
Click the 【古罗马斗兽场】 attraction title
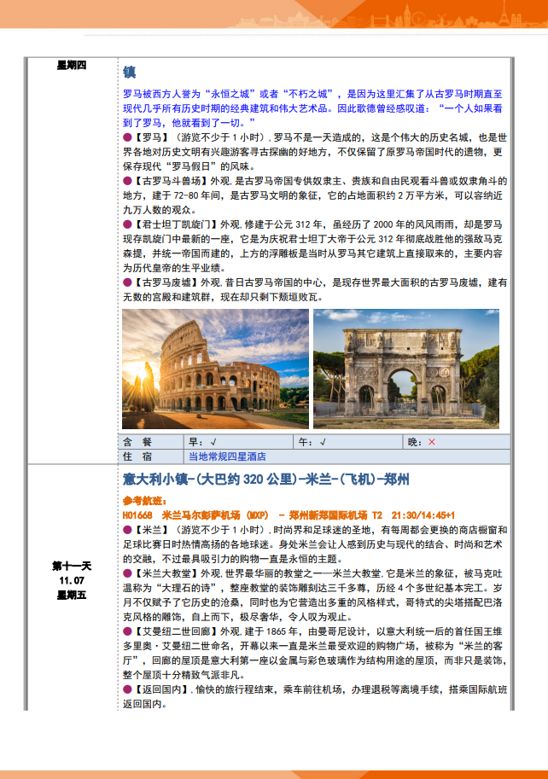click(172, 181)
